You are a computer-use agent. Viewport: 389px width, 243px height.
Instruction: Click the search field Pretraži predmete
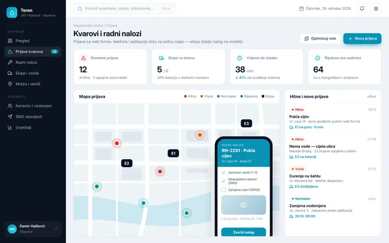point(125,9)
